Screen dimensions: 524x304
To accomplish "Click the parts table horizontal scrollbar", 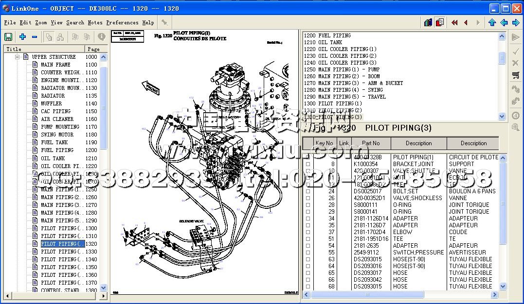I will click(x=399, y=294).
